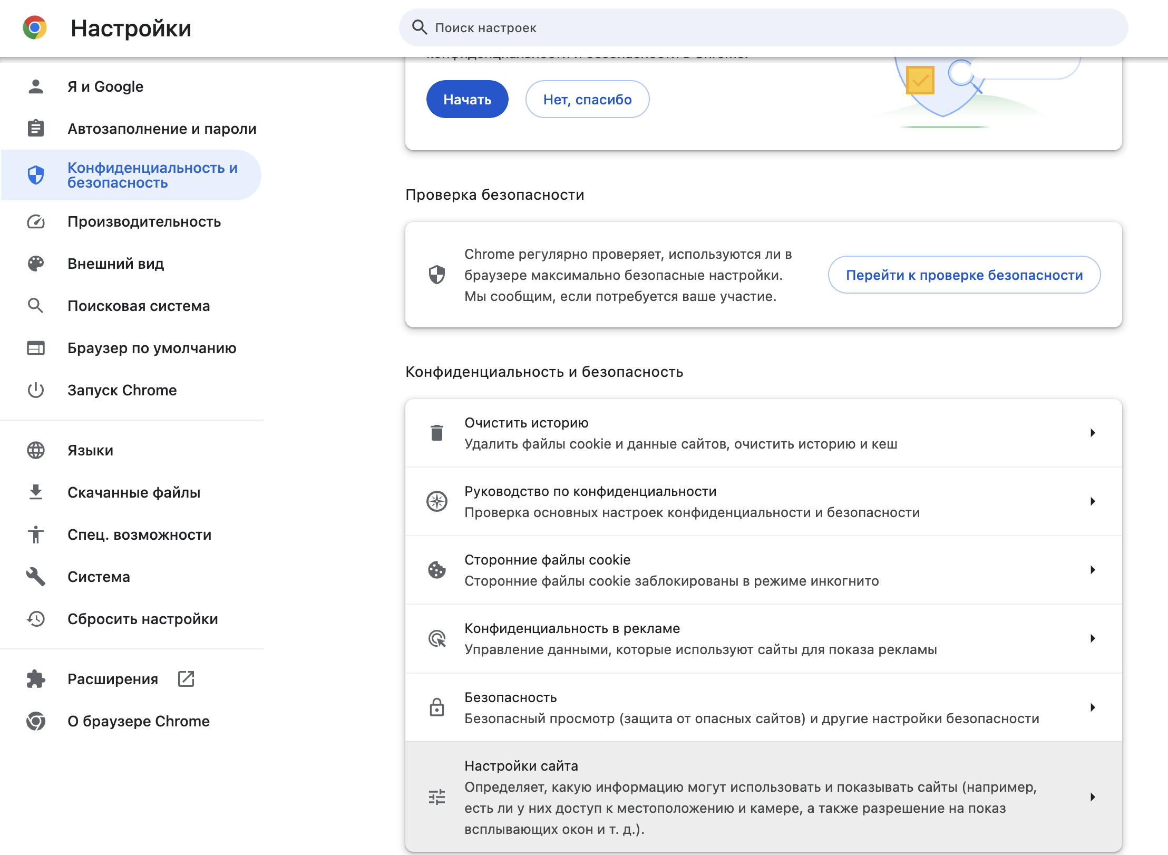Expand the Очистить историю row via its arrow

(1093, 432)
